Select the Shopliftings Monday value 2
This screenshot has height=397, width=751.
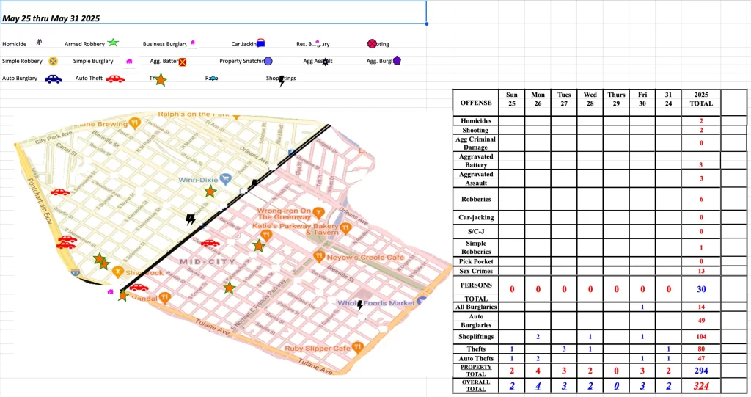(x=538, y=337)
